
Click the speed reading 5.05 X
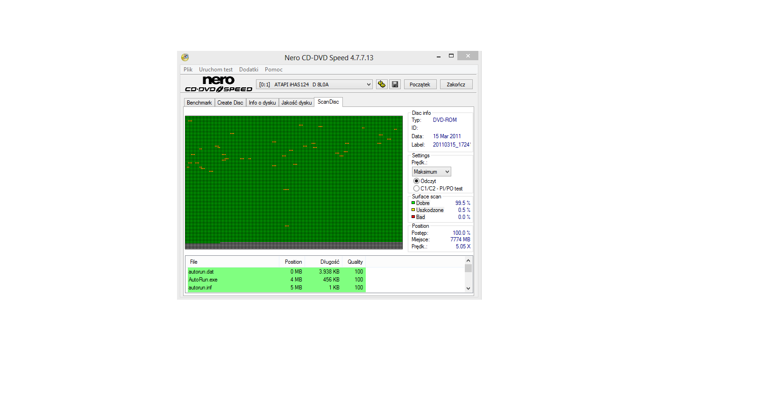pyautogui.click(x=463, y=246)
